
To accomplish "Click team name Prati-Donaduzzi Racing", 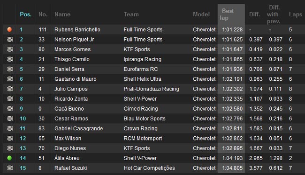I will tap(152, 89).
